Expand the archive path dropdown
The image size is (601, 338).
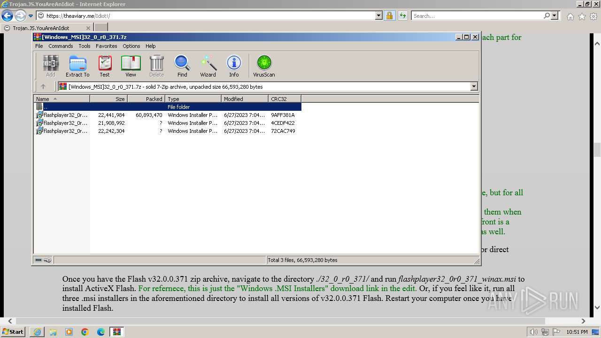pos(474,86)
